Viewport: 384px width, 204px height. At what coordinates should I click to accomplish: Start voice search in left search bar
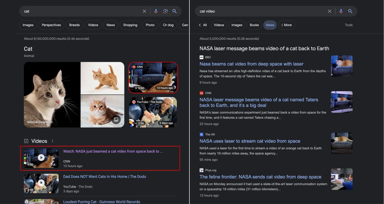[x=156, y=11]
